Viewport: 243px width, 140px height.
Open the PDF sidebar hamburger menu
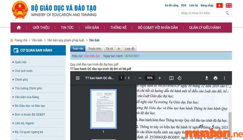tap(78, 78)
